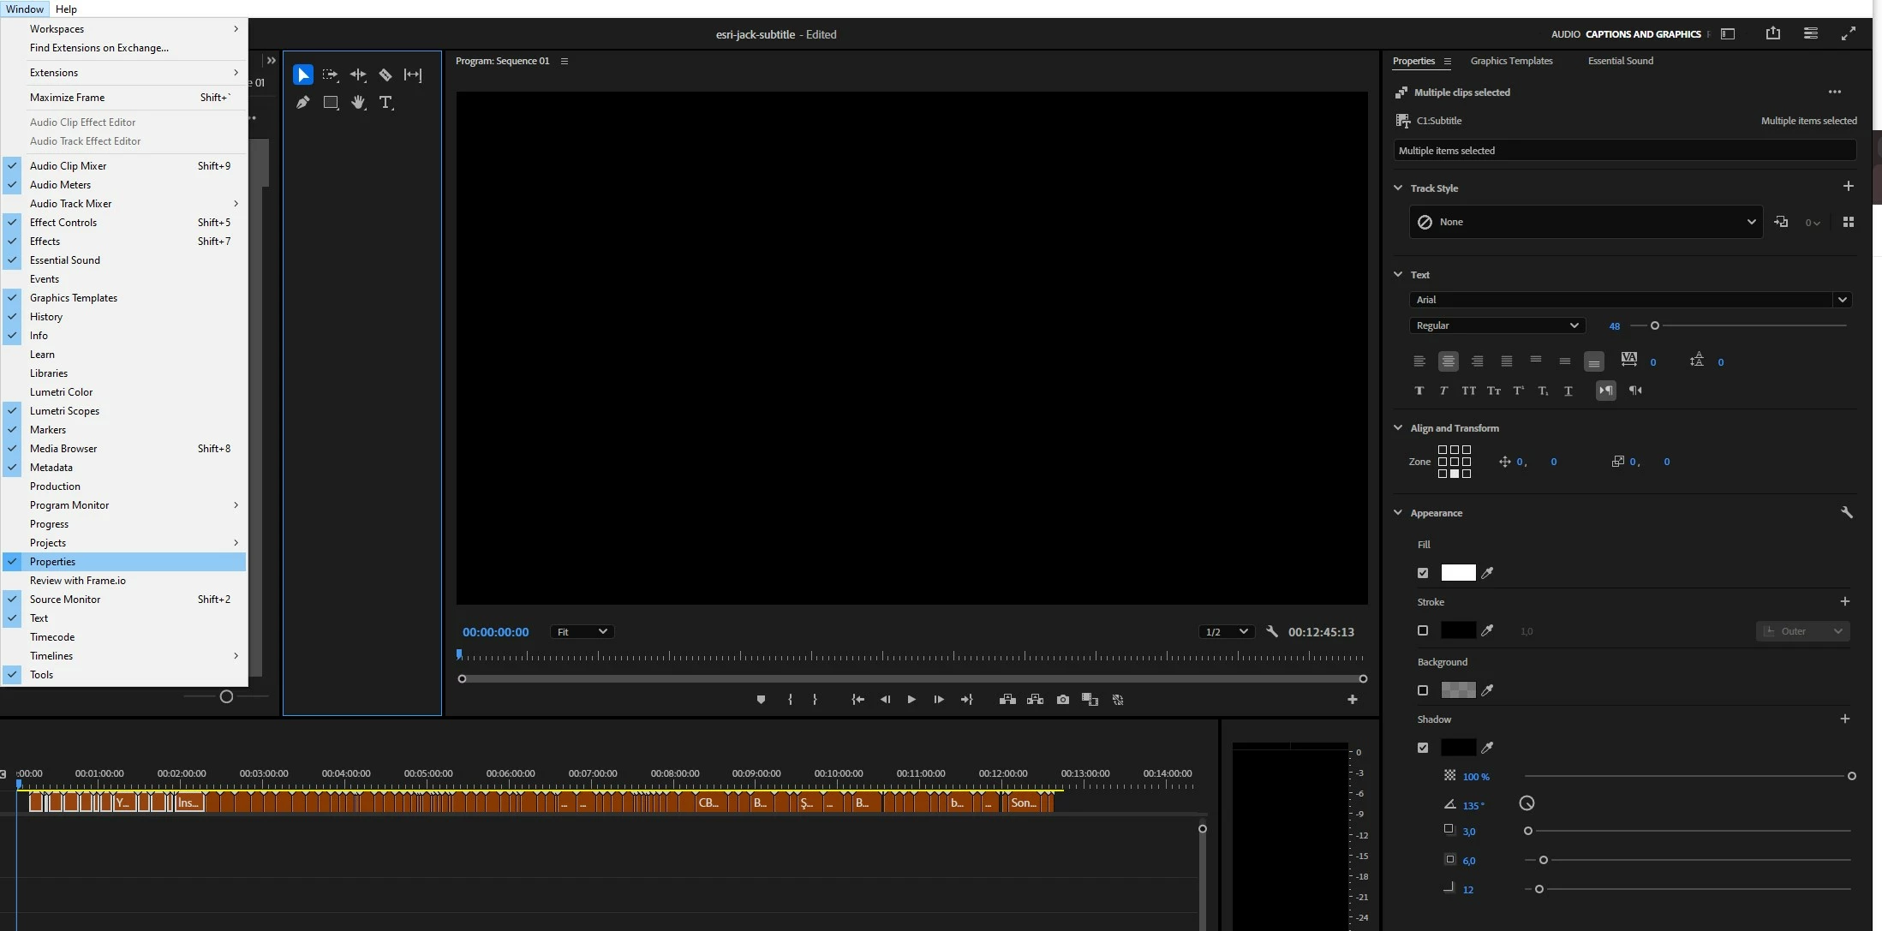Image resolution: width=1882 pixels, height=931 pixels.
Task: Choose the Type tool
Action: point(385,103)
